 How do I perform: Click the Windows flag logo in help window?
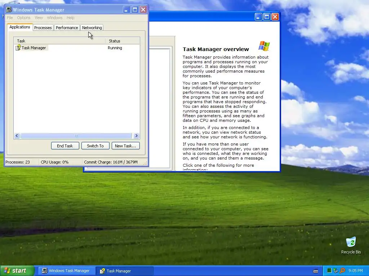[x=264, y=46]
